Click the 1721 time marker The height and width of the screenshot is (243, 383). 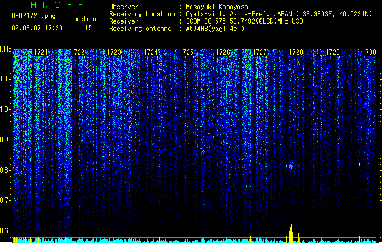point(41,52)
